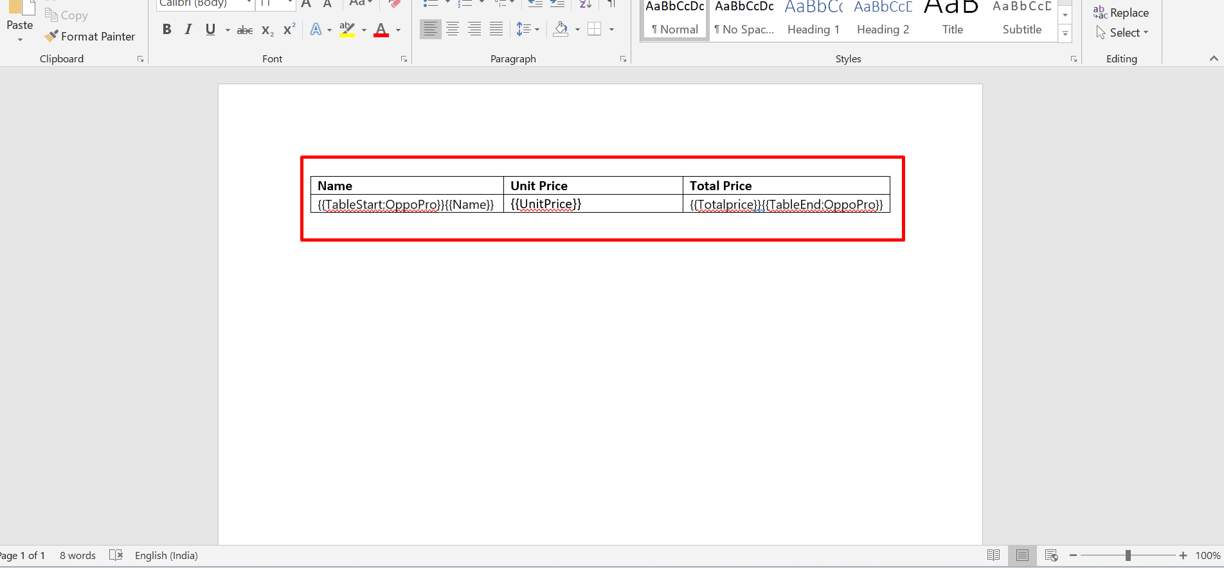Expand the font color dropdown arrow
The image size is (1224, 568).
point(399,30)
